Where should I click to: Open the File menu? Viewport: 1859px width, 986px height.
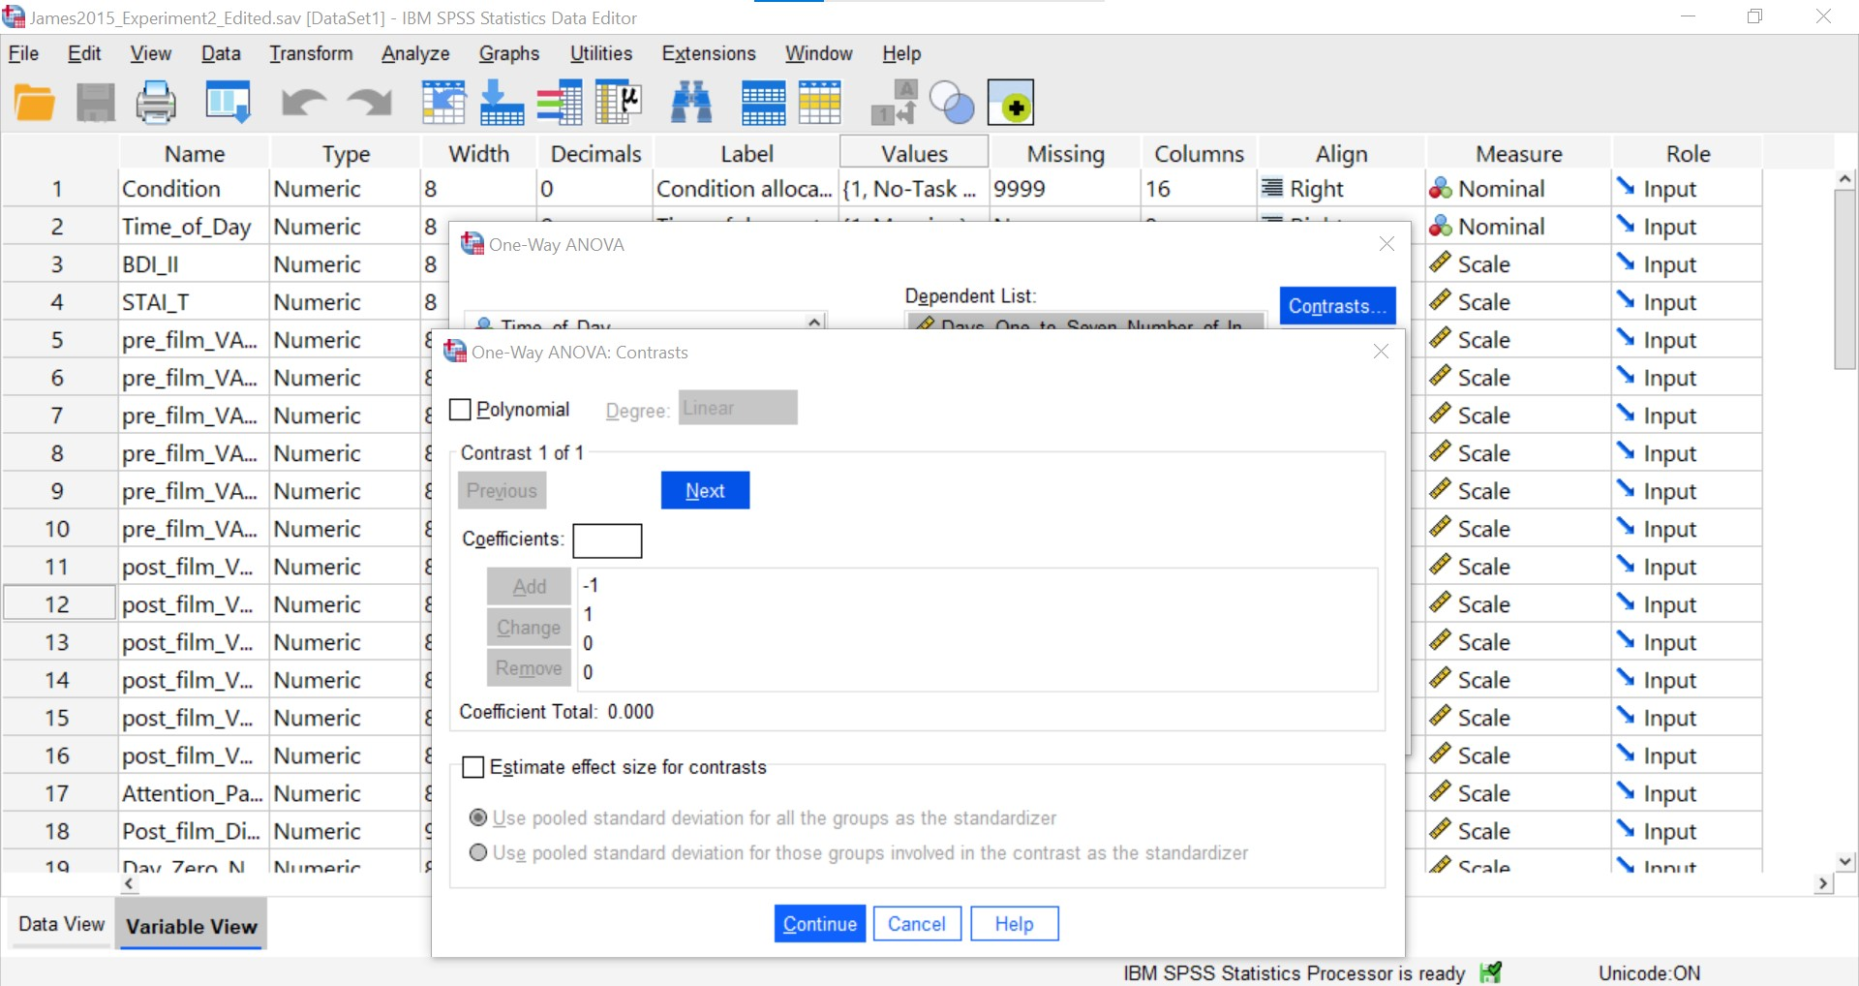pyautogui.click(x=23, y=53)
